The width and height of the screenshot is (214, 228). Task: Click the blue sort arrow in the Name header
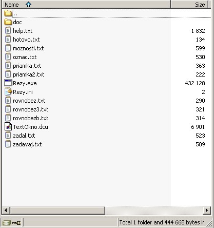pyautogui.click(x=28, y=5)
